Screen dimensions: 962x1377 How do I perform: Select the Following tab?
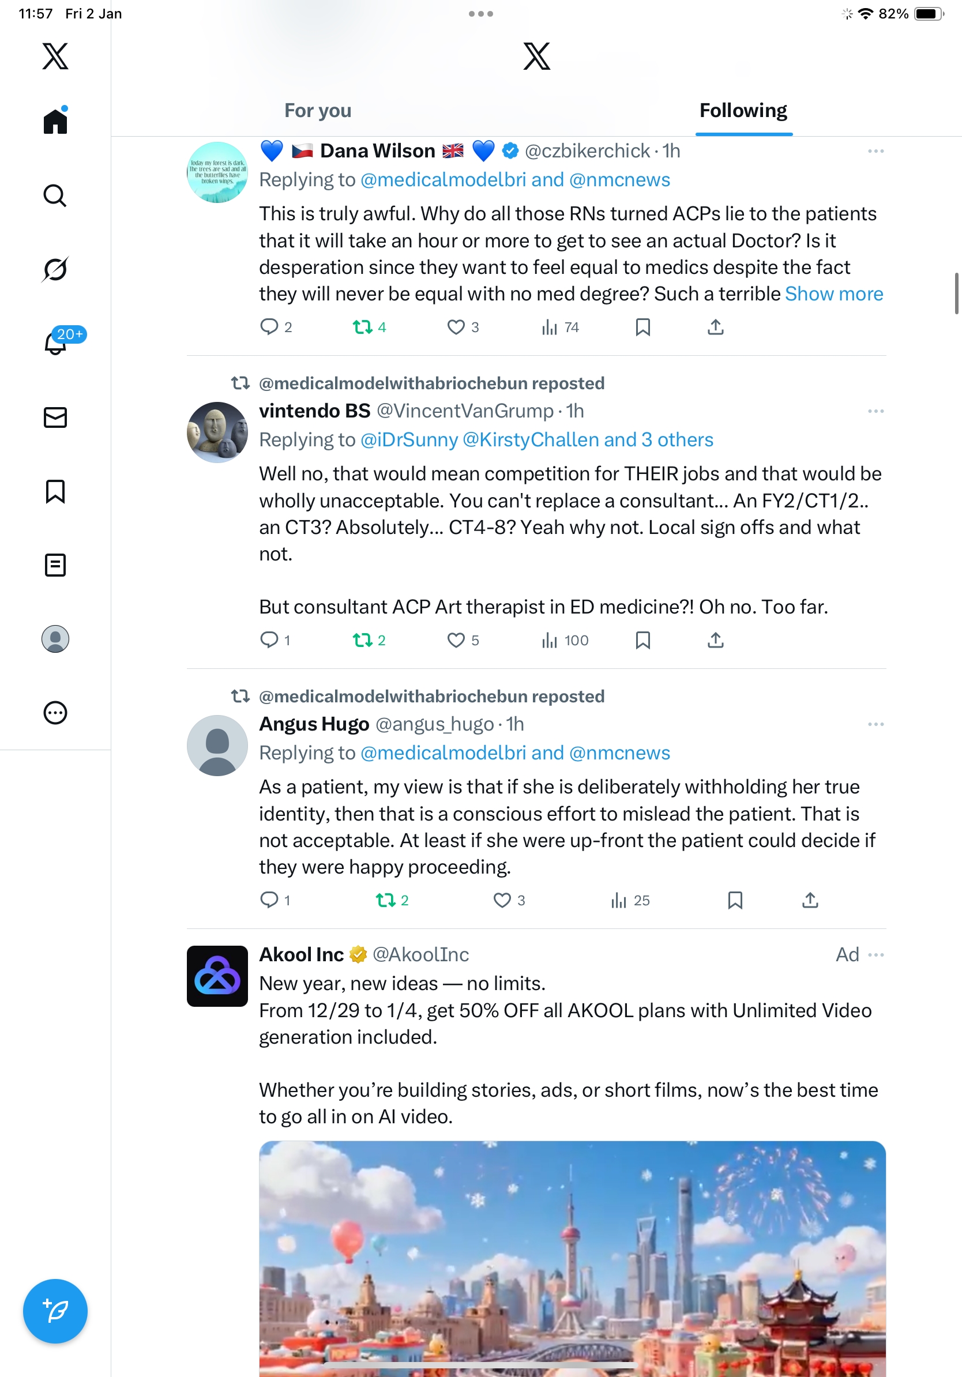point(743,111)
